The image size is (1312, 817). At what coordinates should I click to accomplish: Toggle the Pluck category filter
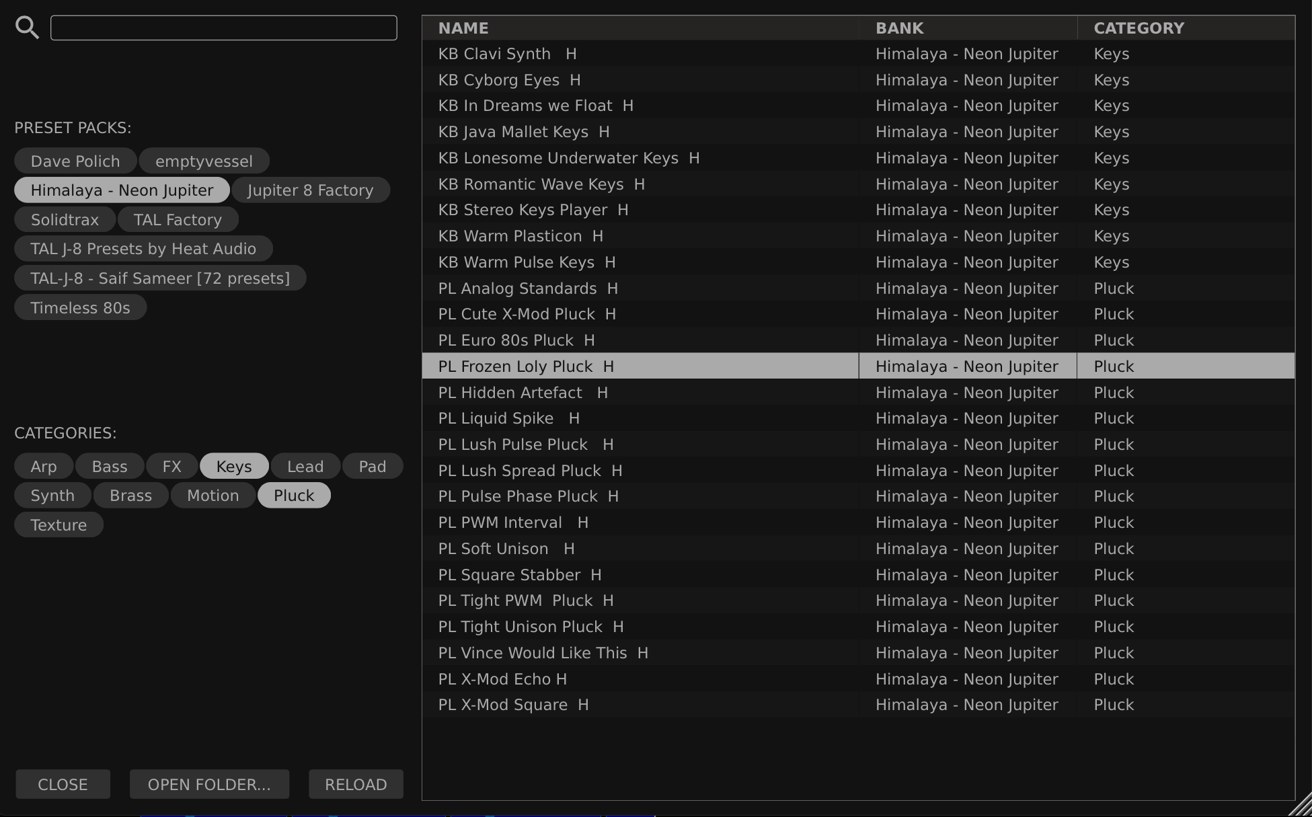(294, 496)
